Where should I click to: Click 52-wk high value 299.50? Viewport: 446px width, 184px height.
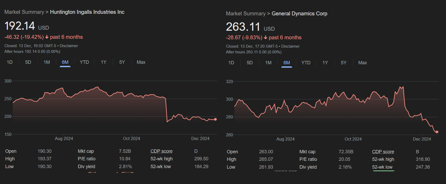201,159
